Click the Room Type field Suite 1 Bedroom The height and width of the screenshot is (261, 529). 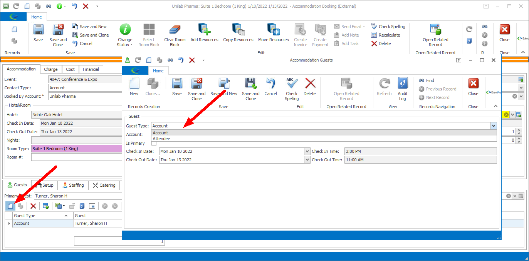pos(76,149)
